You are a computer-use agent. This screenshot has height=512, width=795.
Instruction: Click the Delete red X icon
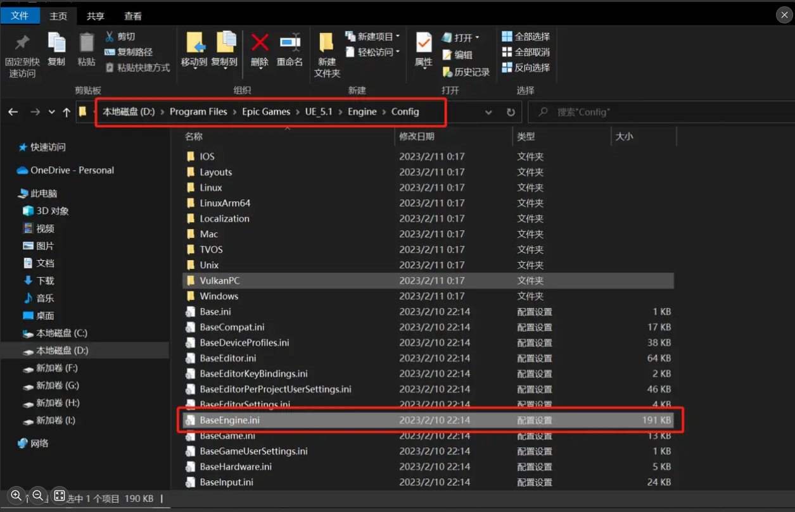click(x=260, y=43)
